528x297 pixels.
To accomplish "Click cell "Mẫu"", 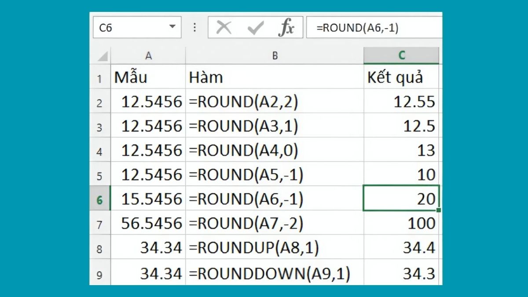I will [148, 77].
